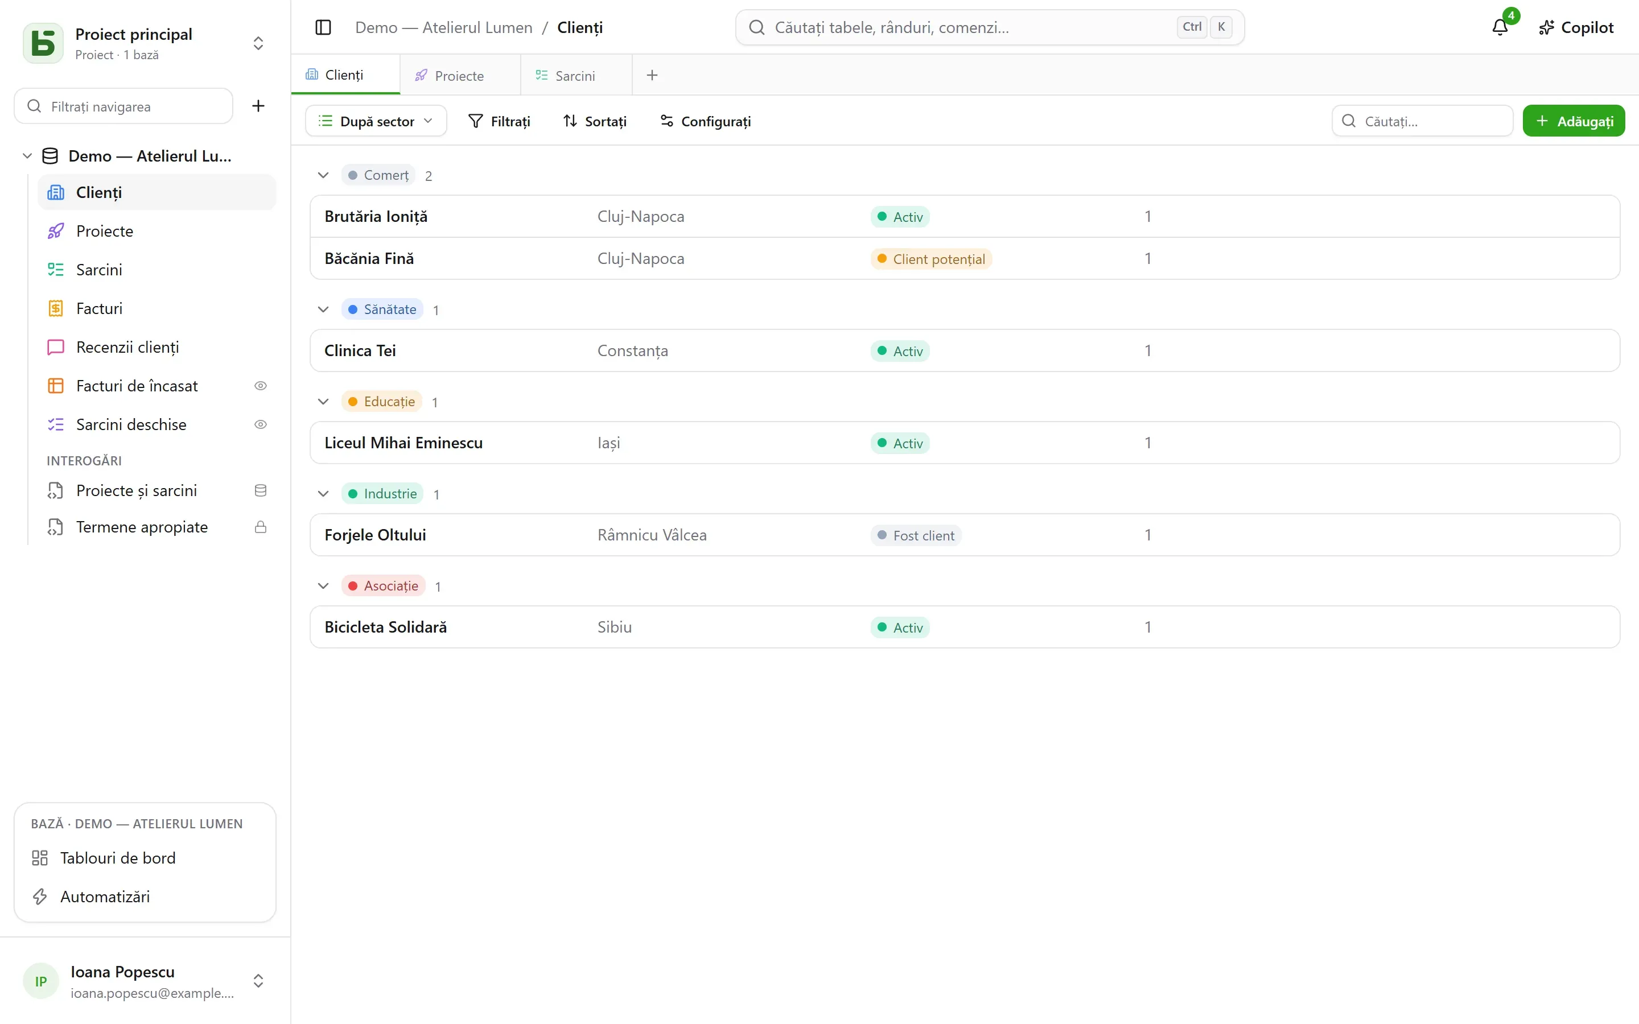The width and height of the screenshot is (1639, 1024).
Task: Collapse the Educație group
Action: 323,401
